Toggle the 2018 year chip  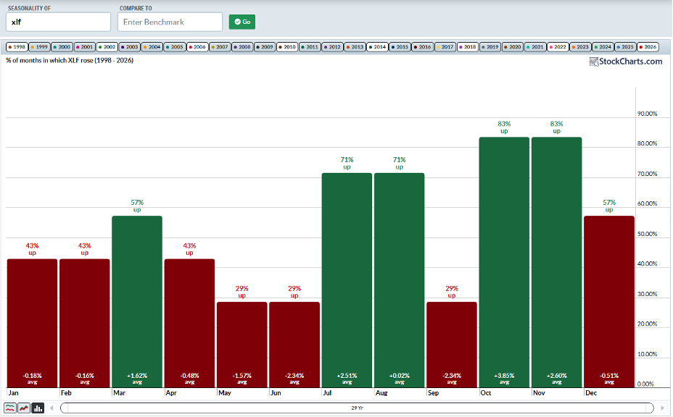[x=468, y=47]
